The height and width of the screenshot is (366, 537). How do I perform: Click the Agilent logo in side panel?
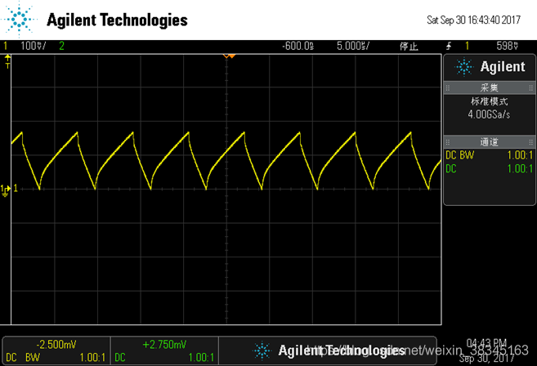coord(490,67)
